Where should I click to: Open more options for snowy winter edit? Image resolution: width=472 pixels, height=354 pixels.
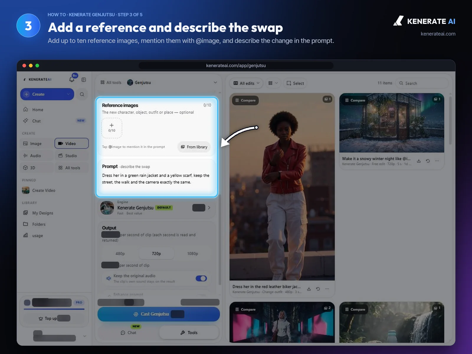click(x=437, y=161)
